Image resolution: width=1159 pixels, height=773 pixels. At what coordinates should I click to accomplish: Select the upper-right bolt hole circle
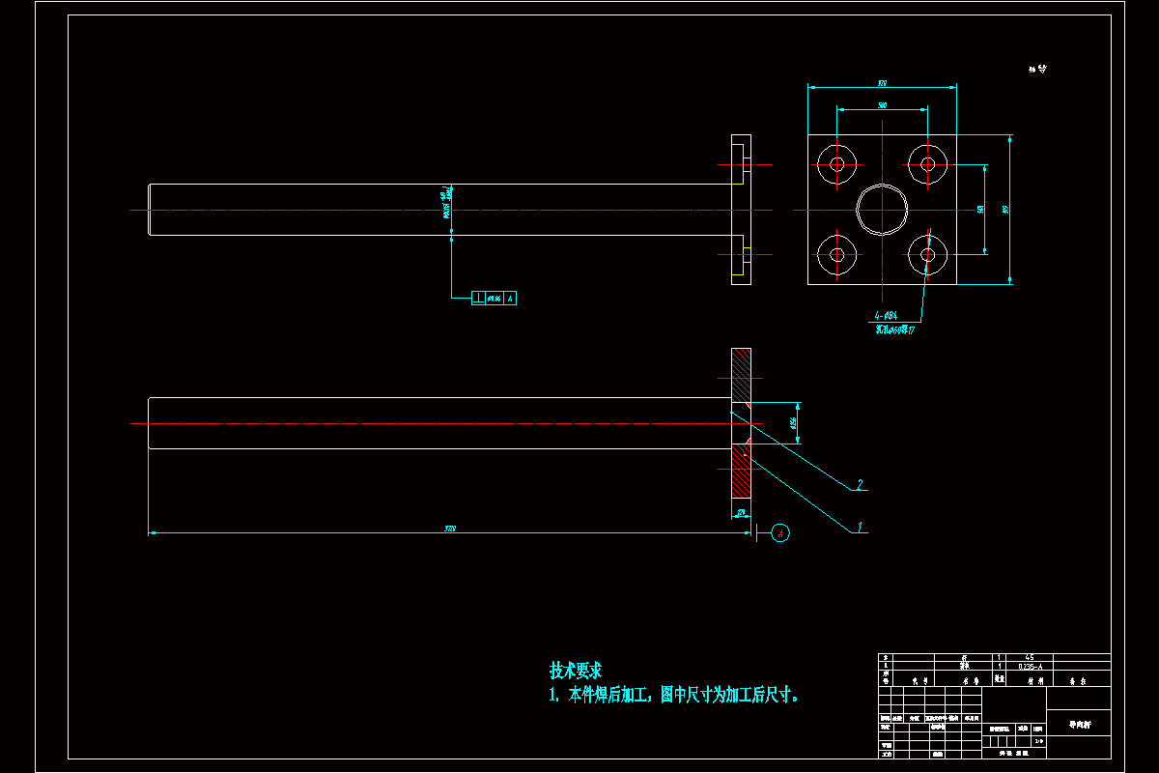pos(928,164)
